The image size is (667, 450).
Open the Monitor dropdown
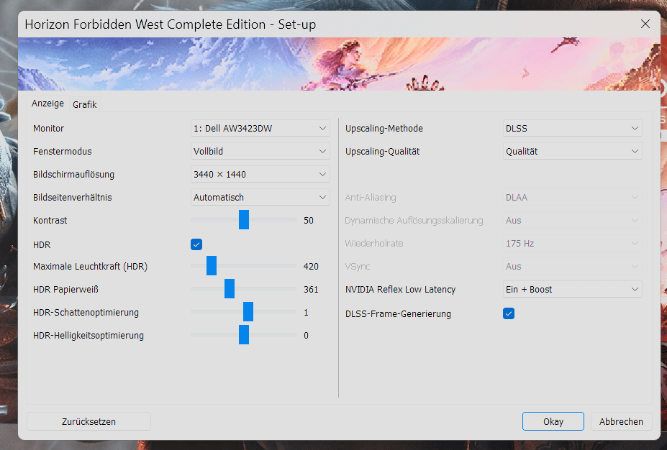(260, 129)
